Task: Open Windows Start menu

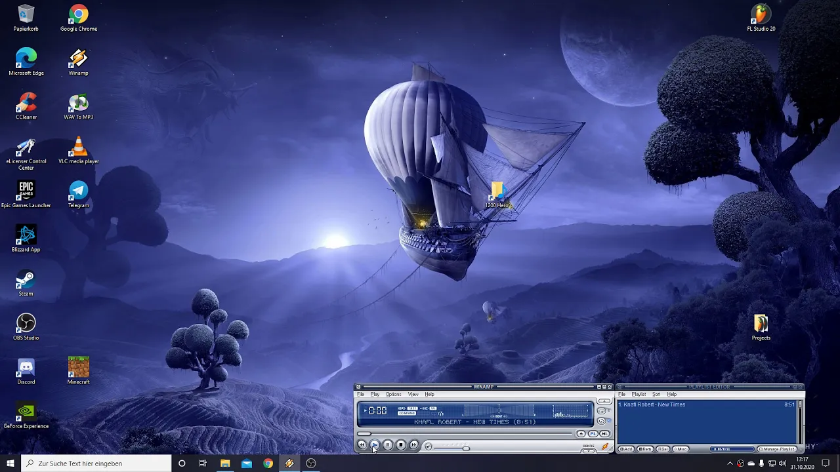Action: [10, 463]
